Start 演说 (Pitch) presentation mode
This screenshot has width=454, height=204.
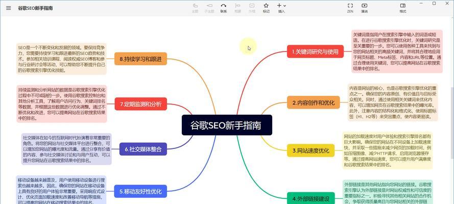pos(364,8)
